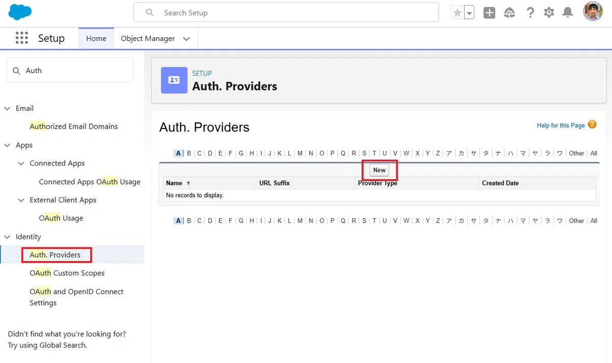The image size is (612, 363).
Task: Collapse the External Client Apps subsection
Action: [21, 200]
